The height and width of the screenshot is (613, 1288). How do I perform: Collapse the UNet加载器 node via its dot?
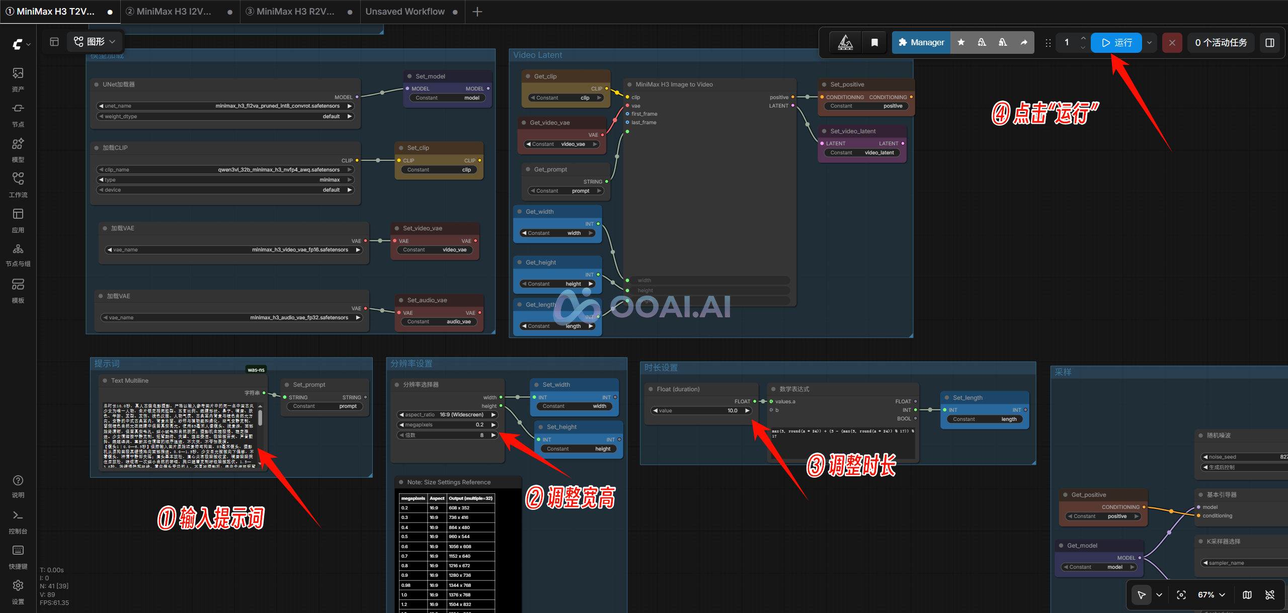tap(96, 84)
